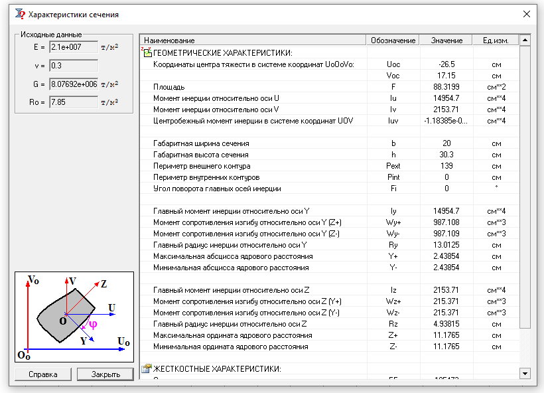Select the ГЕОМЕТРИЧЕСКИЕ ХАРАКТЕРИСТИКИ heading row
The width and height of the screenshot is (544, 393).
click(330, 52)
